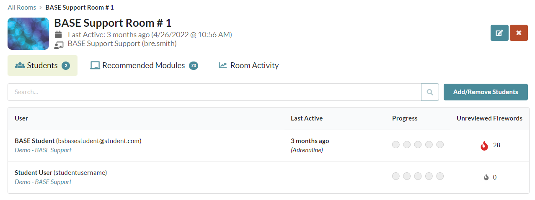Click the calendar icon beside Last Active

point(59,34)
